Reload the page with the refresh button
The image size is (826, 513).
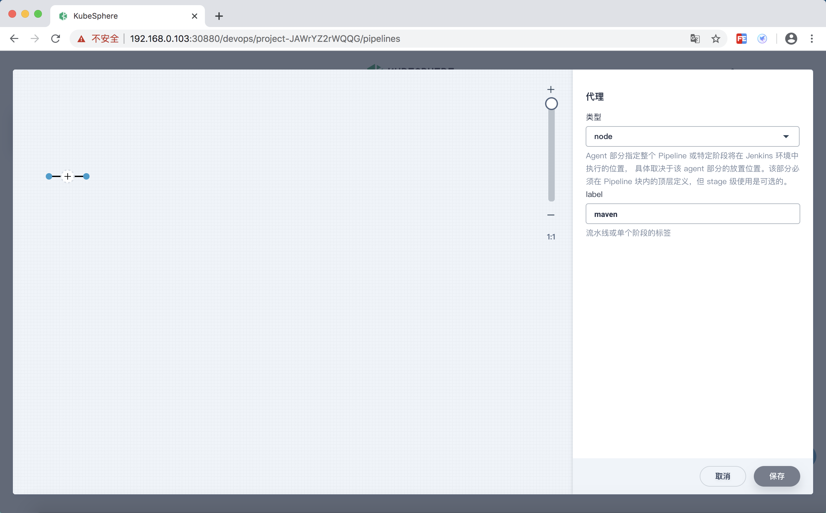pyautogui.click(x=56, y=39)
